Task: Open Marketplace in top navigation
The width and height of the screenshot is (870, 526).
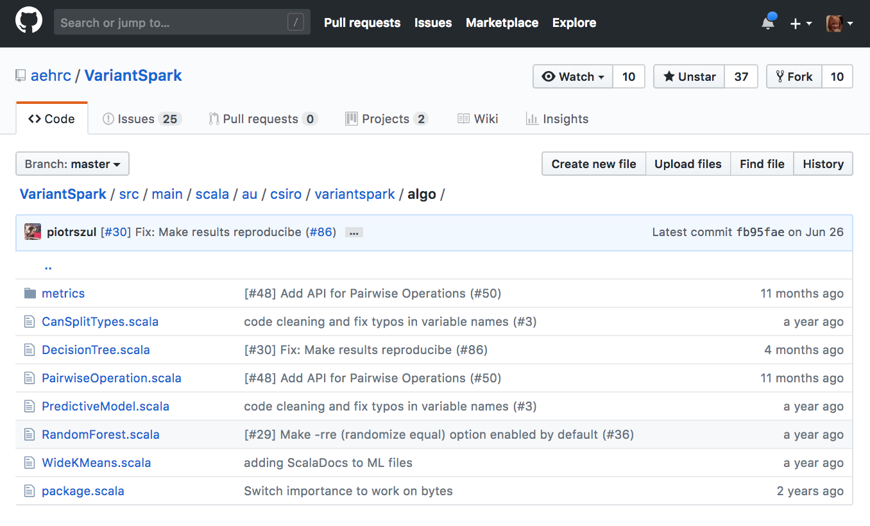Action: coord(502,22)
